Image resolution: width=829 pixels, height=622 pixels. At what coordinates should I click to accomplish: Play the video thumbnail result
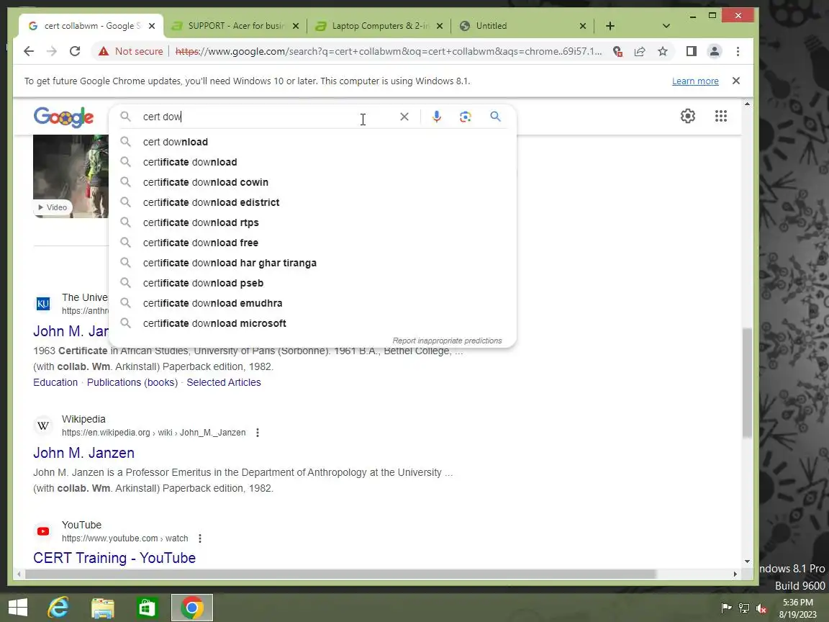tap(71, 176)
